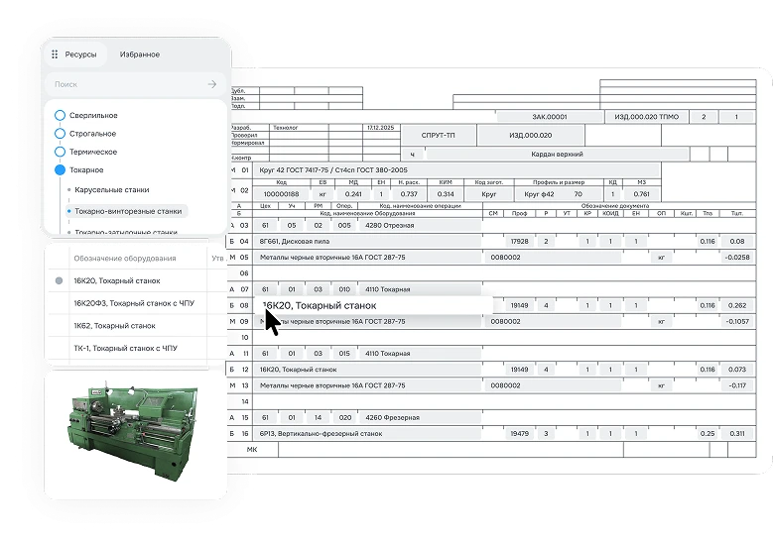Collapse the Токарное category
This screenshot has height=541, width=773.
(x=60, y=170)
